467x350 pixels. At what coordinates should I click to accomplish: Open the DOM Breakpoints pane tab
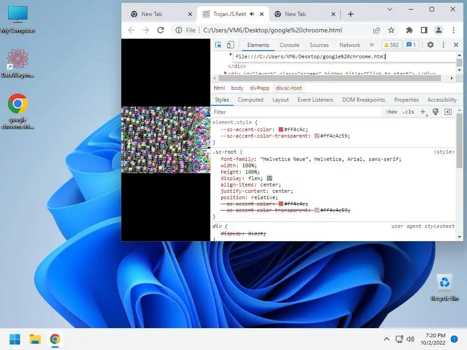coord(363,100)
